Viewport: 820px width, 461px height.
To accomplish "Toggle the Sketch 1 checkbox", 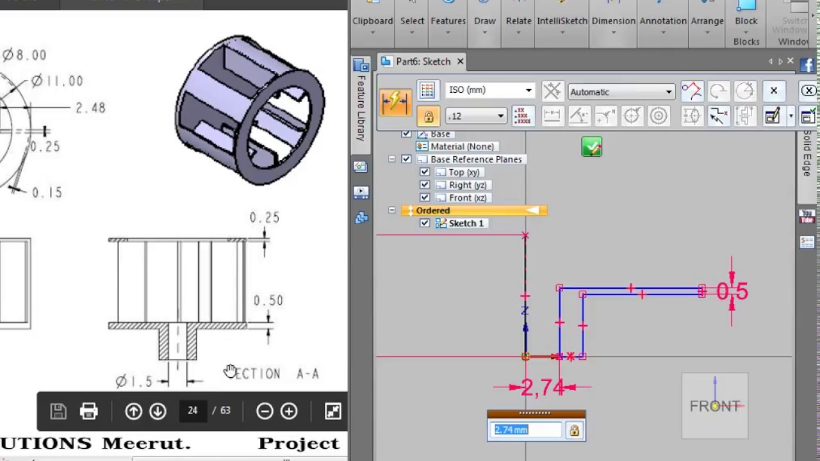I will 425,223.
